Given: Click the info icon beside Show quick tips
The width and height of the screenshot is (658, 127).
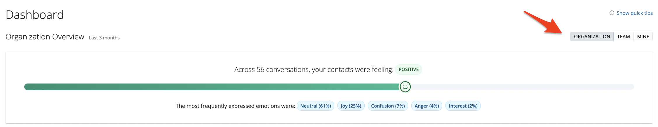Looking at the screenshot, I should [x=612, y=13].
